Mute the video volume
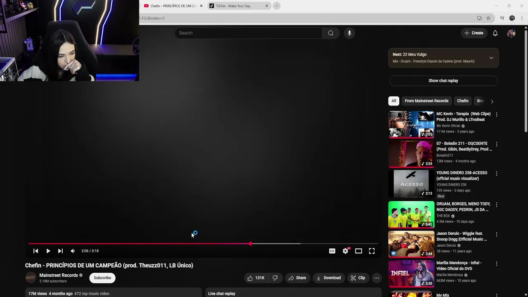 [x=73, y=251]
